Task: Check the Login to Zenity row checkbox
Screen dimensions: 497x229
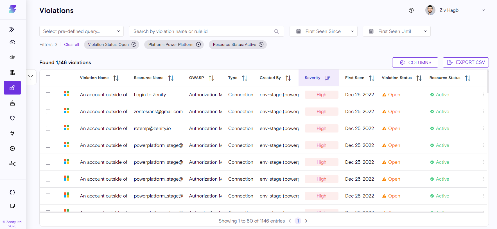Action: pyautogui.click(x=48, y=95)
